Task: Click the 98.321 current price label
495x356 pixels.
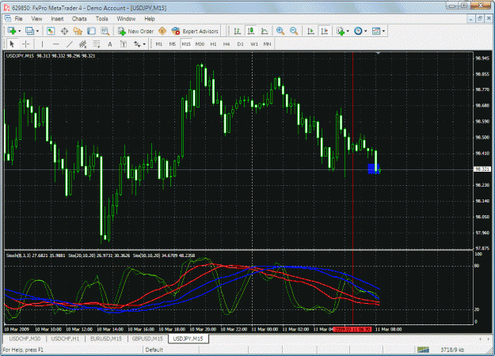Action: point(482,169)
